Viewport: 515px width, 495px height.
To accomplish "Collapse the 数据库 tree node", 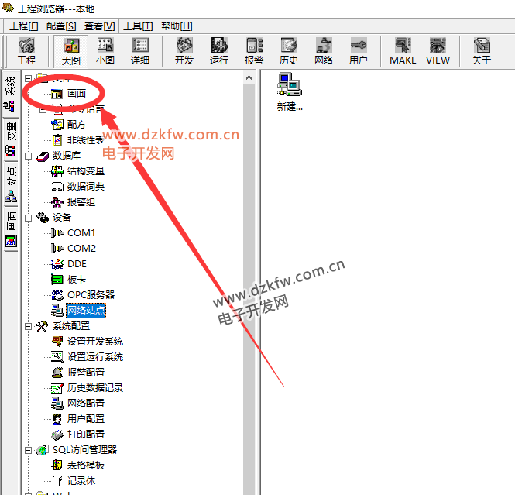I will 29,156.
